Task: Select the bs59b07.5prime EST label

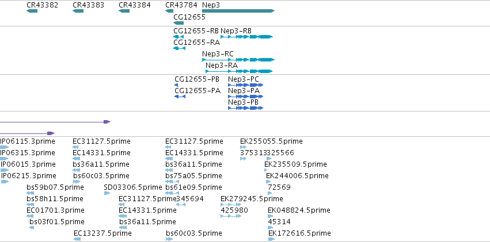Action: click(55, 187)
